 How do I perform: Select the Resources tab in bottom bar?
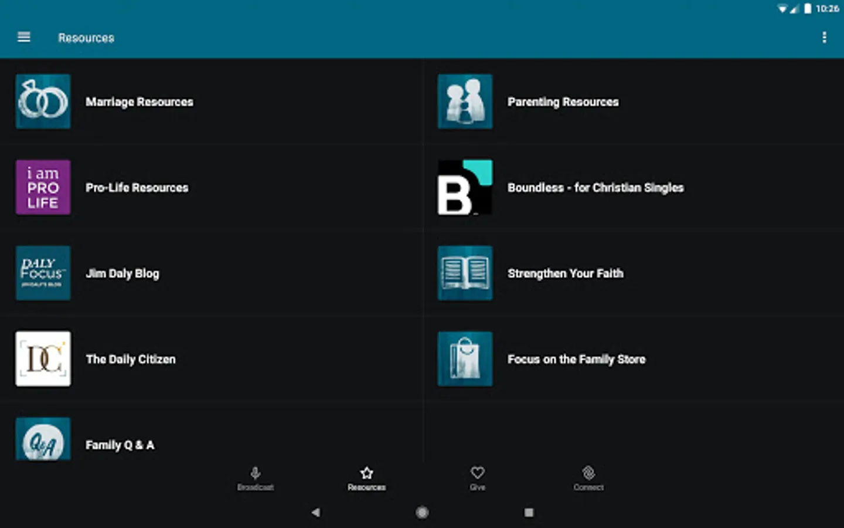pyautogui.click(x=367, y=479)
